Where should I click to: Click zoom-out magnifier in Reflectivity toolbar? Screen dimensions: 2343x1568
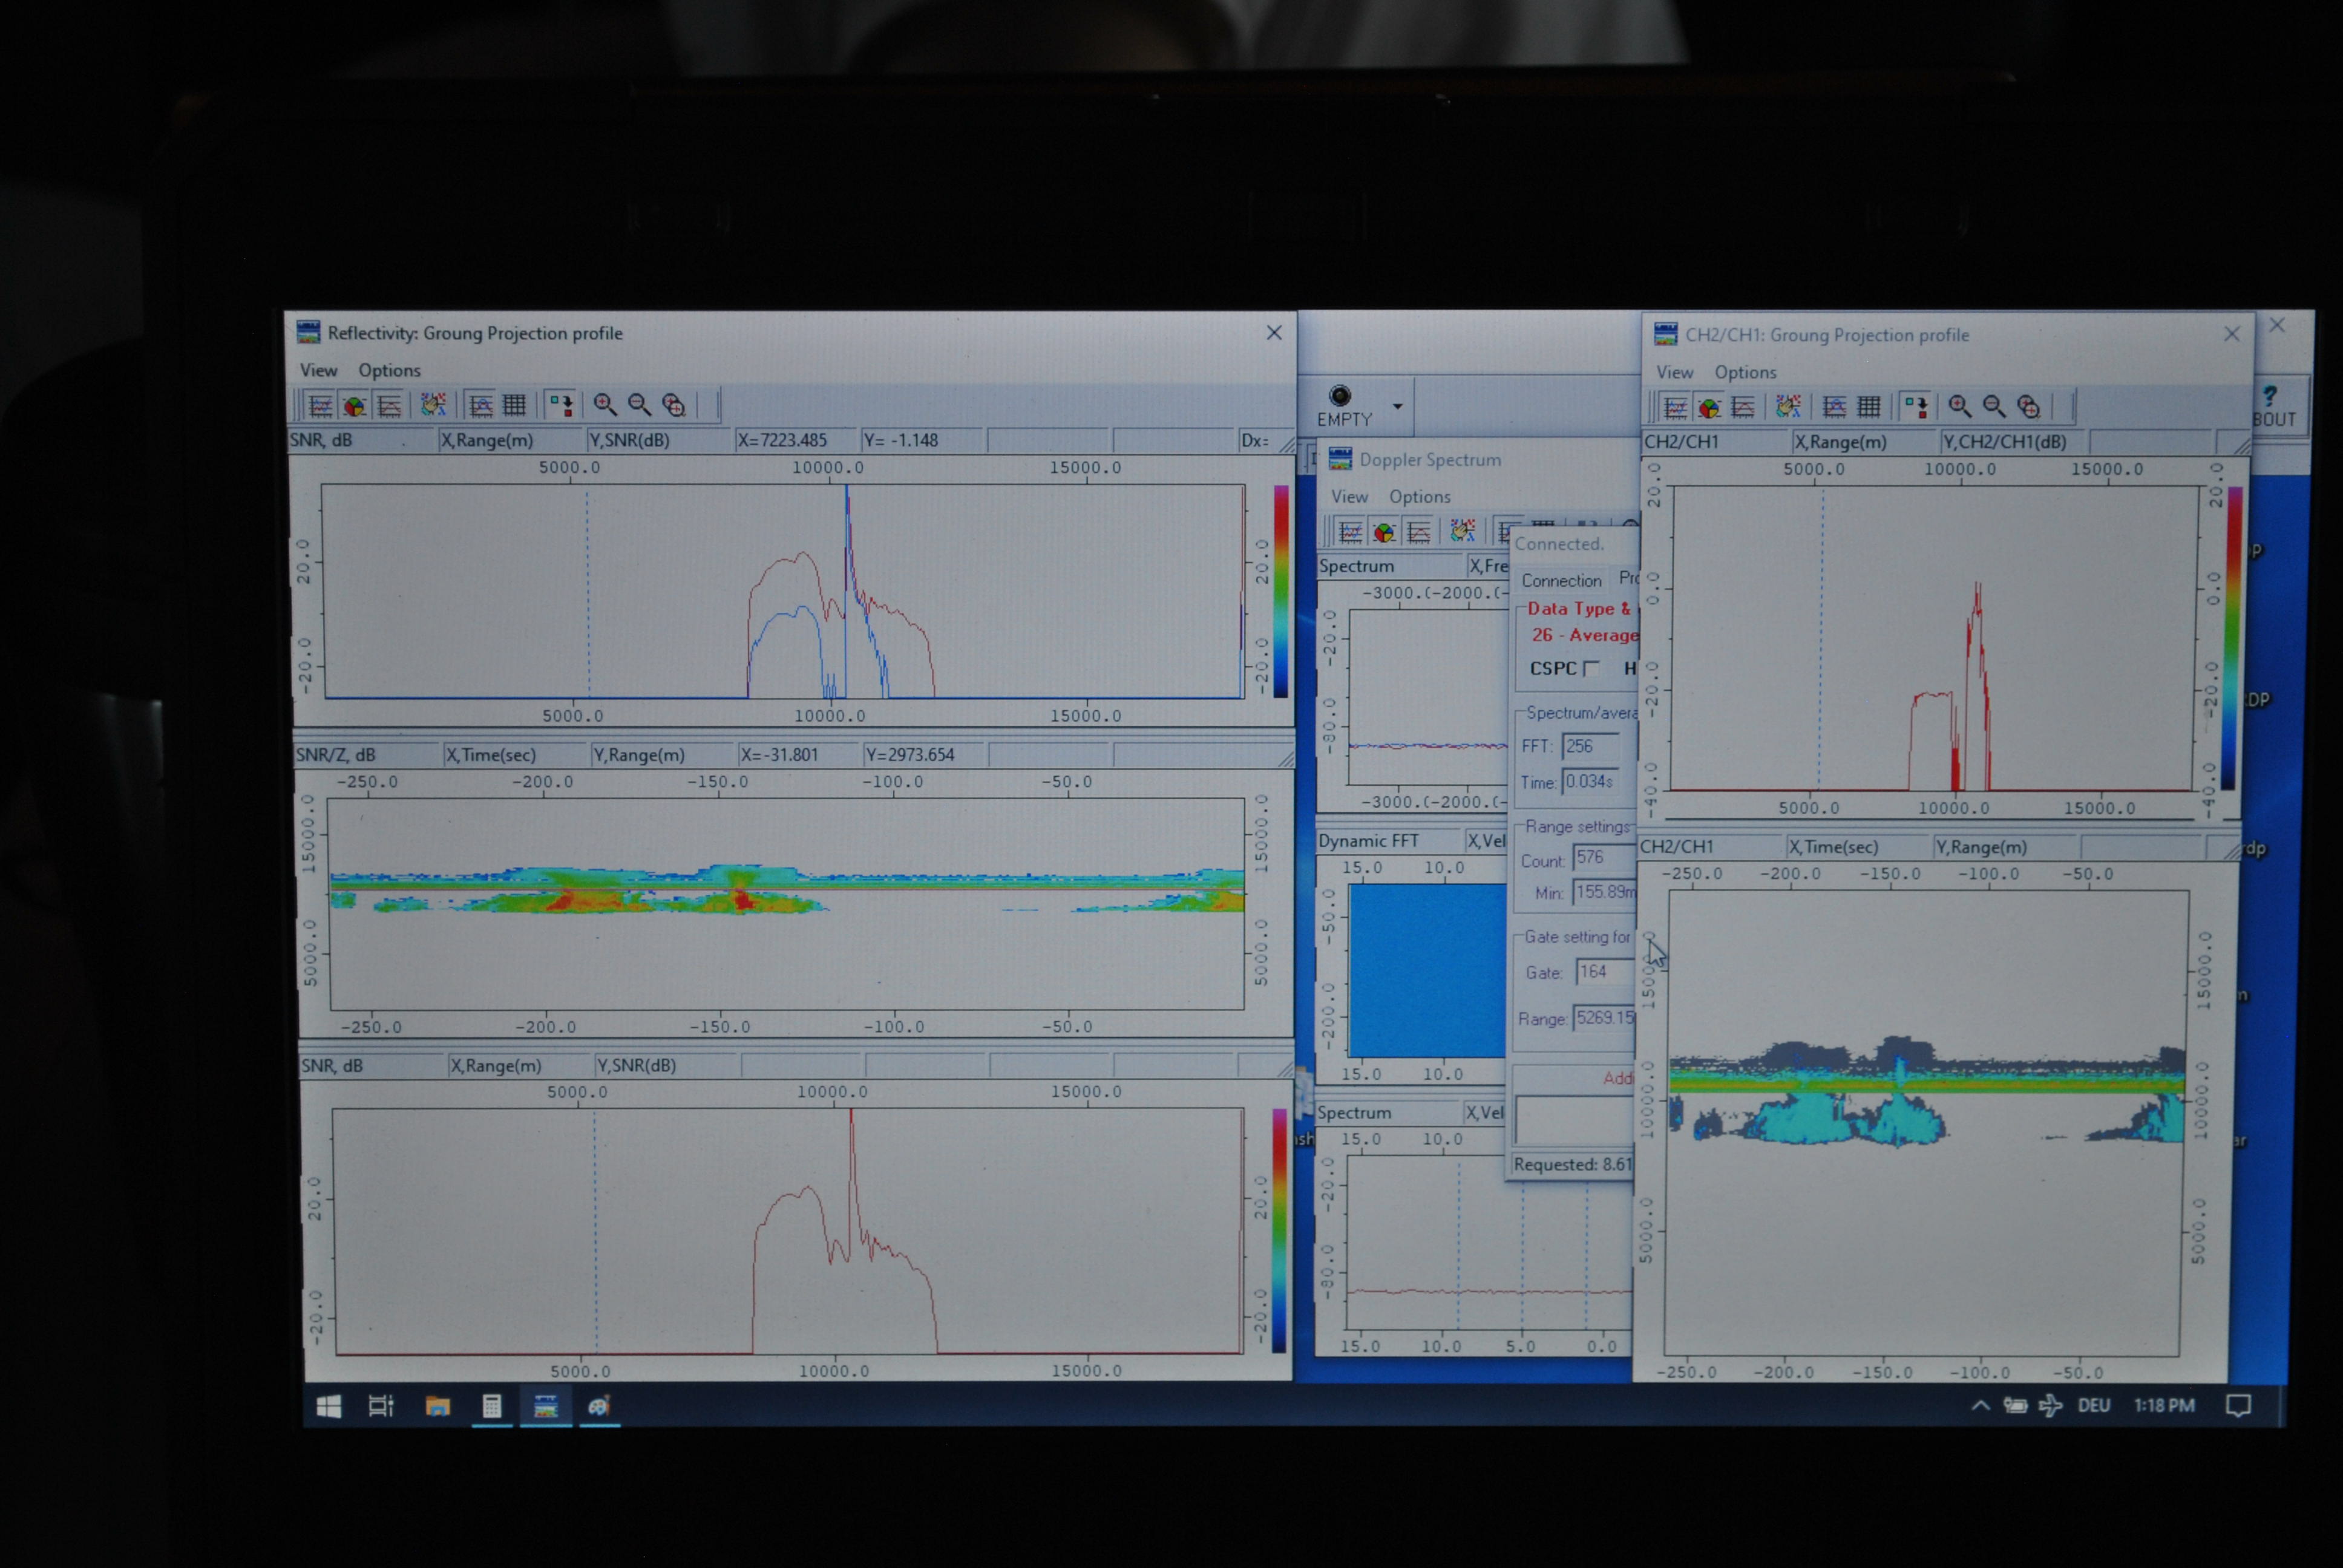coord(639,404)
